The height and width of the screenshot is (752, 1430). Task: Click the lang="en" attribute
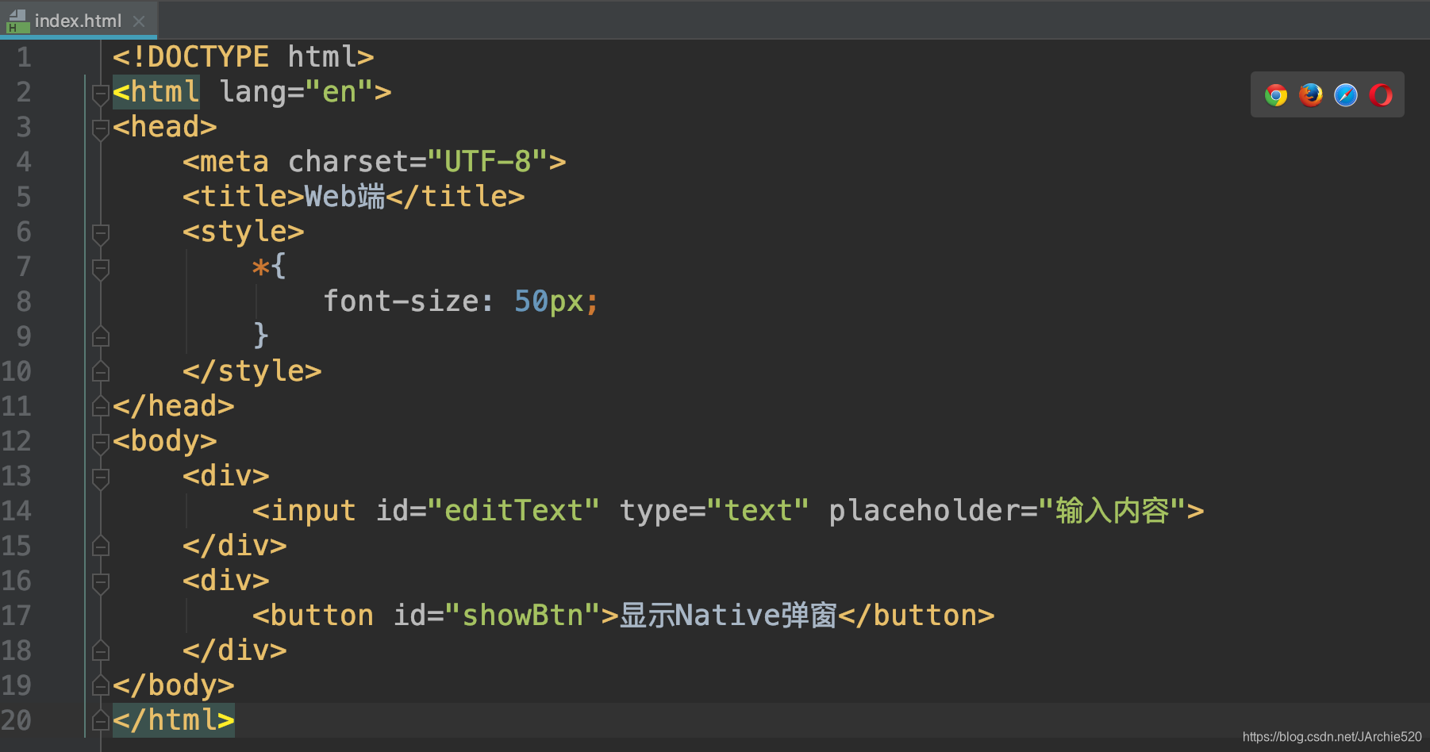[x=296, y=92]
